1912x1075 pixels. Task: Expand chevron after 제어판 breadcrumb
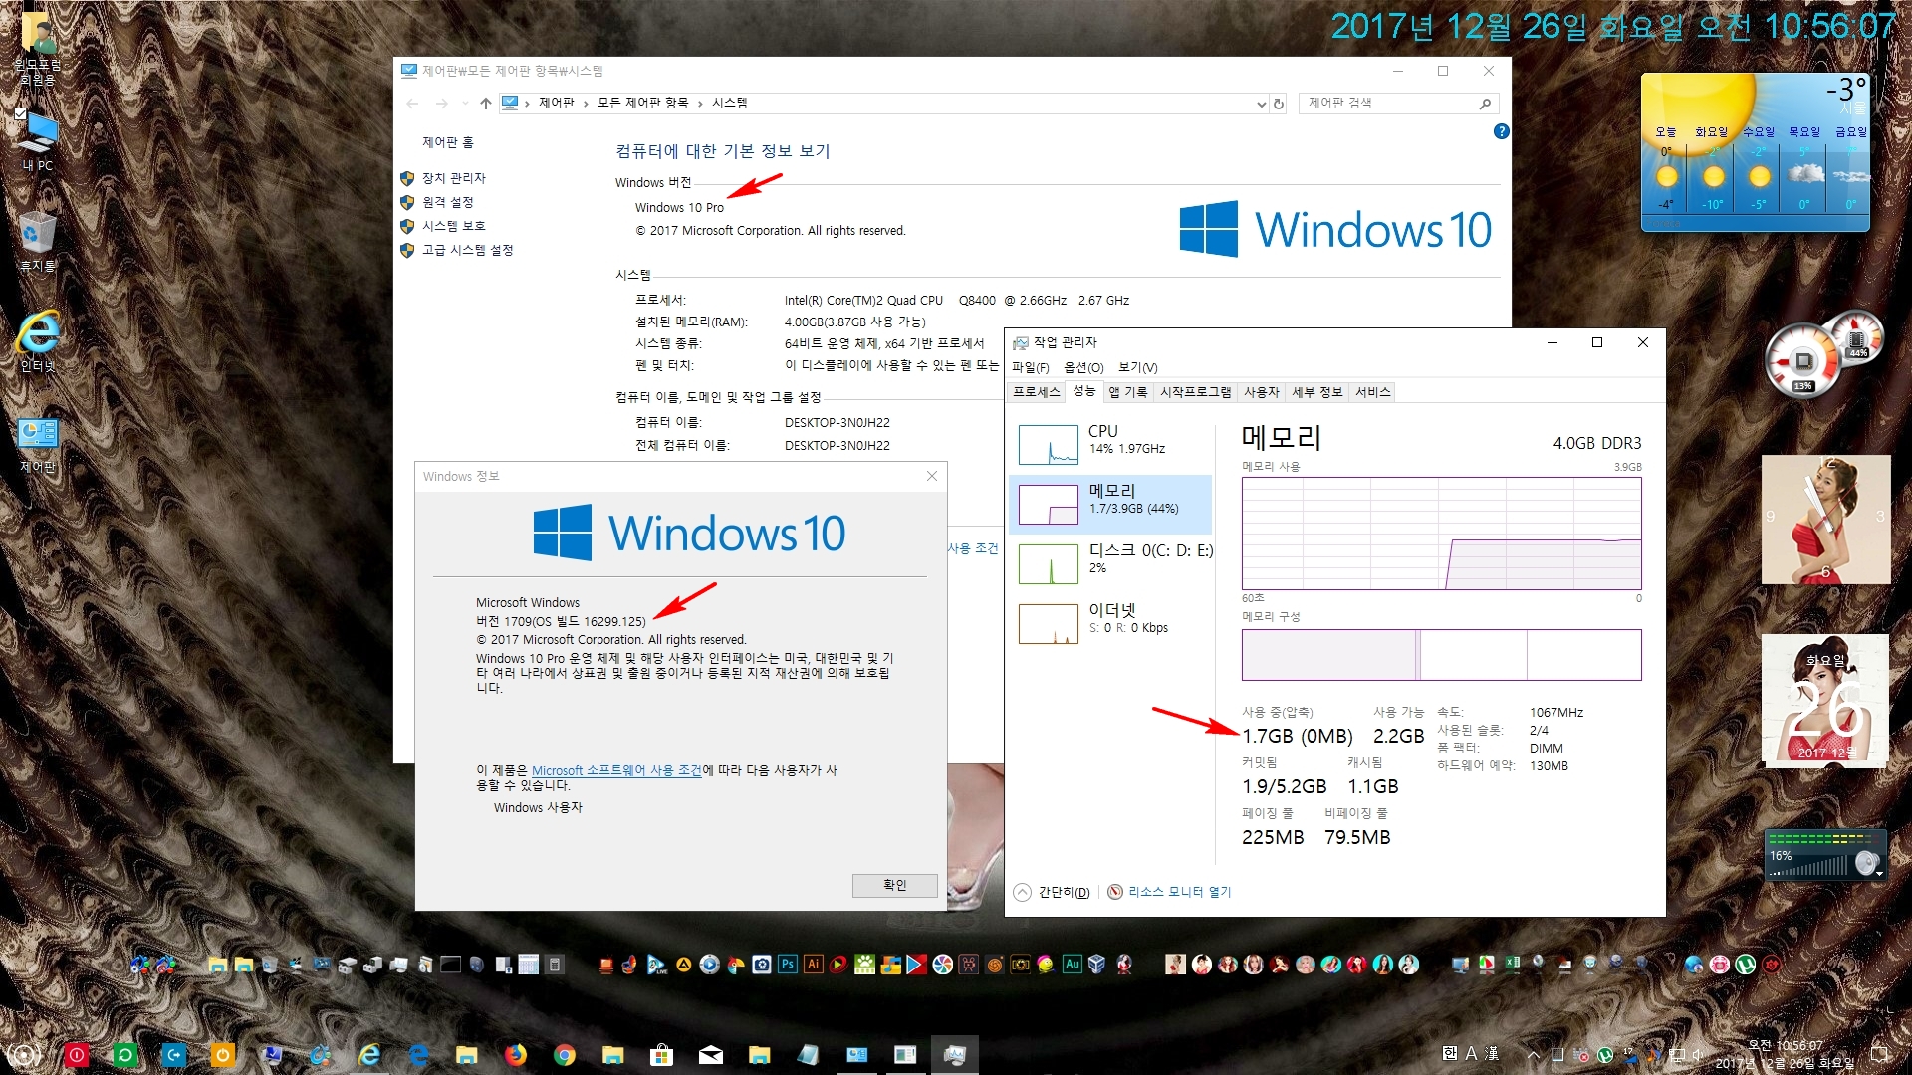coord(586,104)
